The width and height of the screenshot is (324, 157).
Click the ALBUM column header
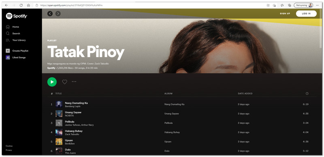168,93
